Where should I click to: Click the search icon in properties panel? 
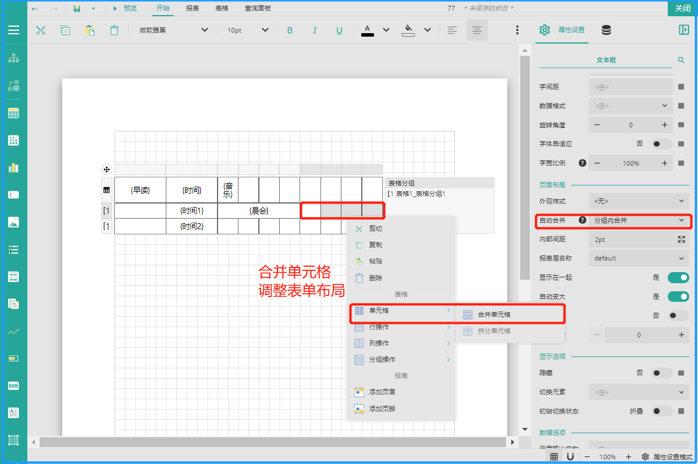[681, 60]
